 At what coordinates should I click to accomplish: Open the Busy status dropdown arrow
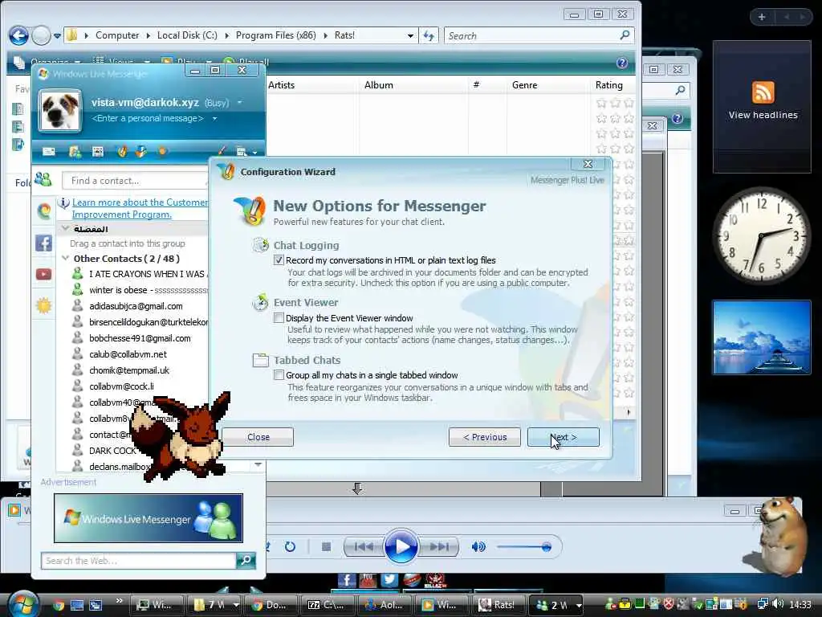coord(239,102)
